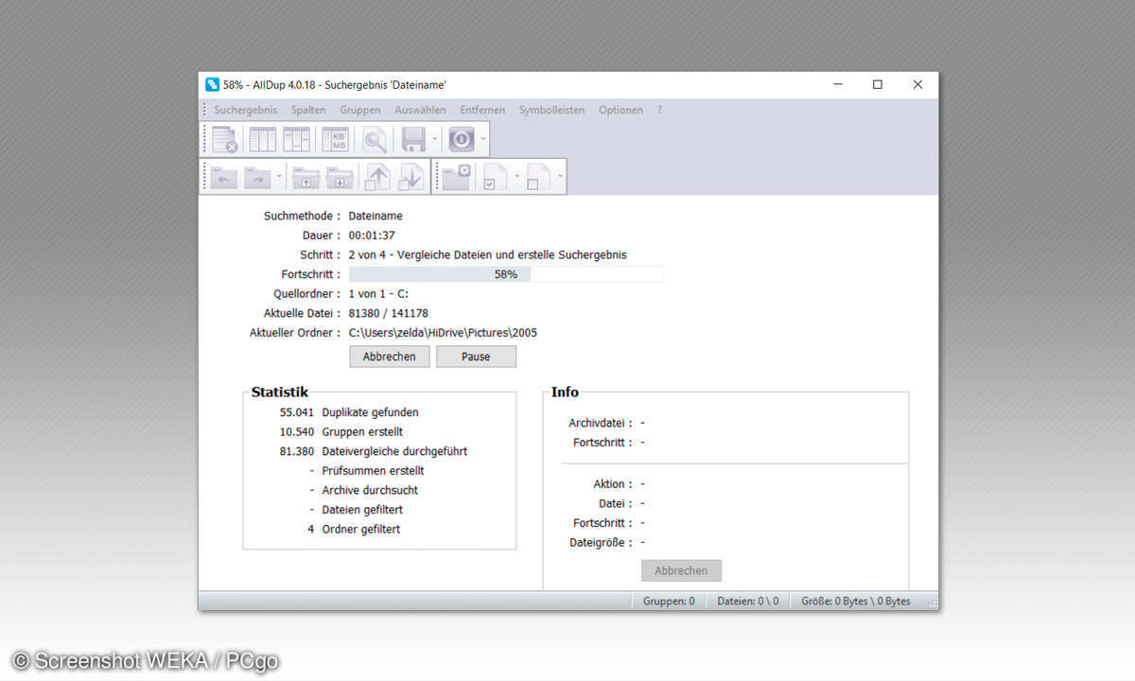Click the Aktion label in Info panel
Image resolution: width=1135 pixels, height=681 pixels.
coord(613,484)
